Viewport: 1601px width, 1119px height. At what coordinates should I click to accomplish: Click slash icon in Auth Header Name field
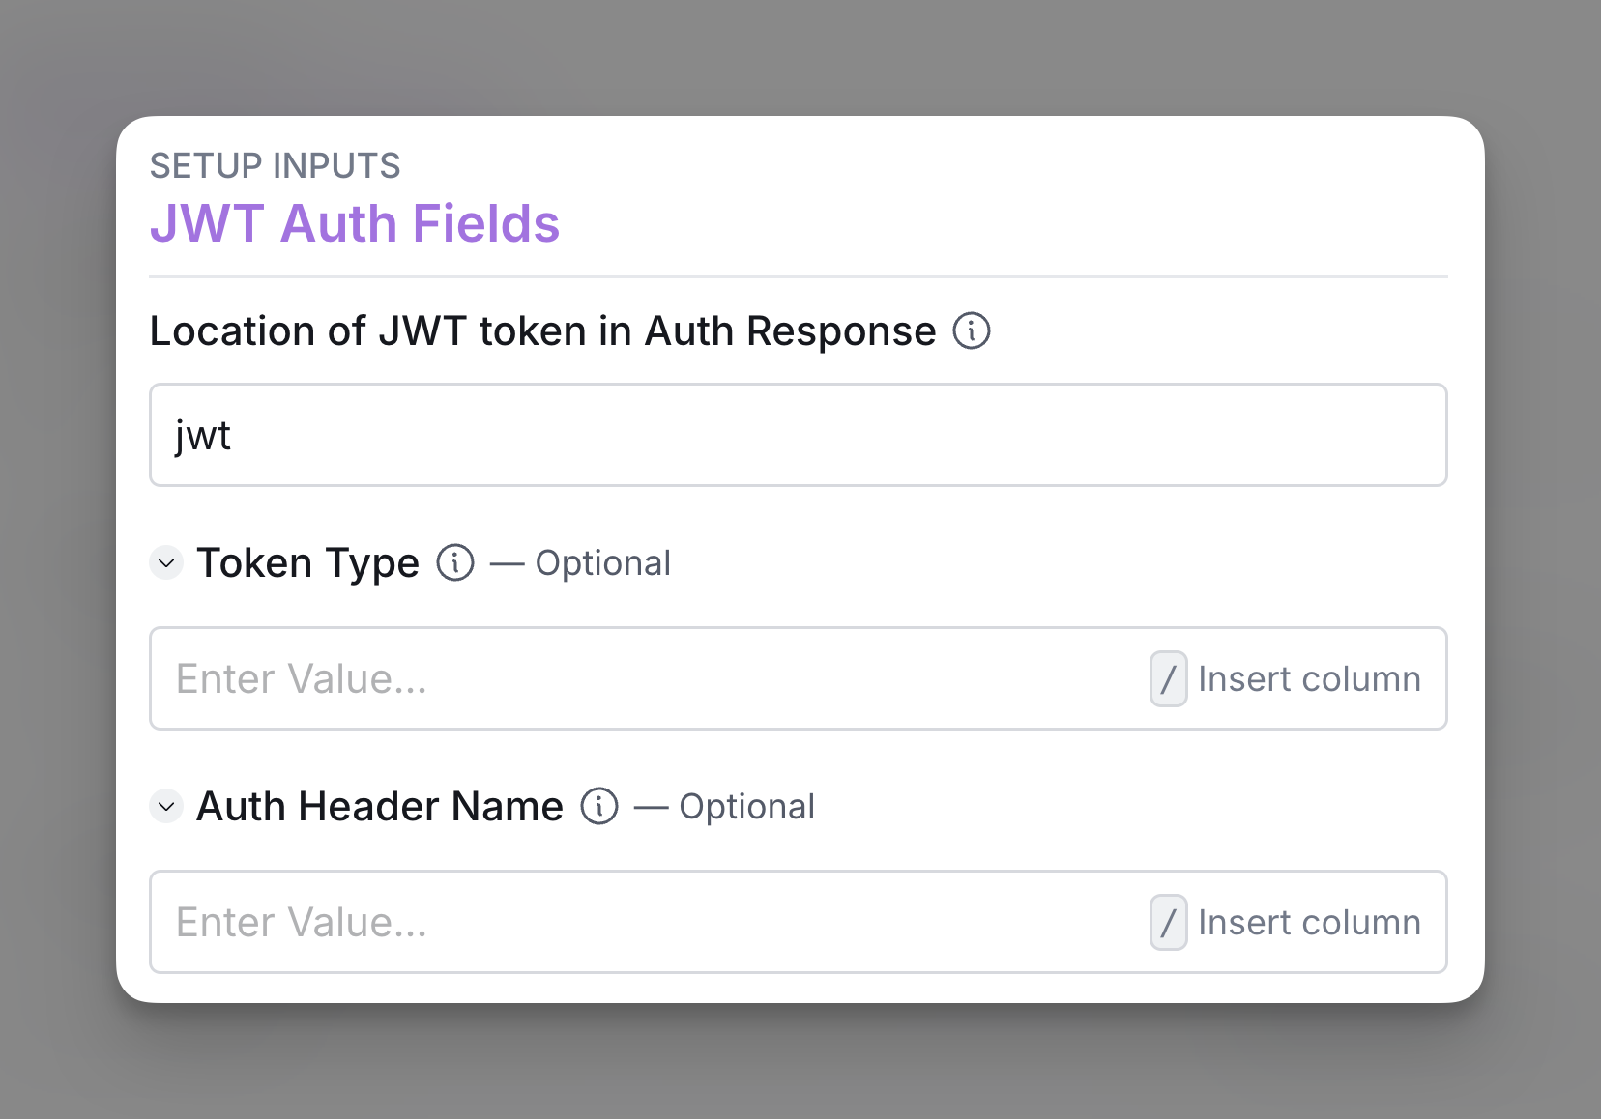[x=1168, y=922]
